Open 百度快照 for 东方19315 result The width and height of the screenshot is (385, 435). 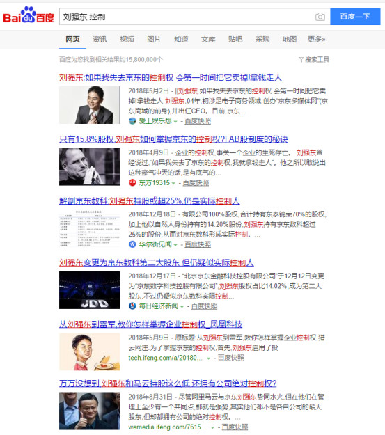196,182
